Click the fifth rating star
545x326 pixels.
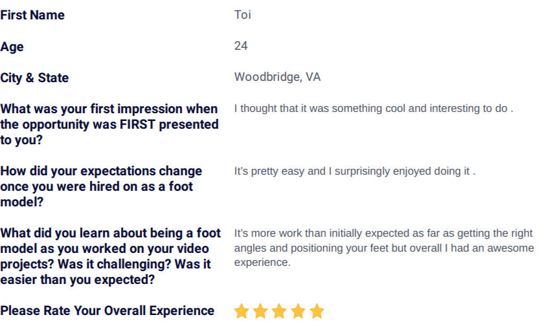(317, 311)
